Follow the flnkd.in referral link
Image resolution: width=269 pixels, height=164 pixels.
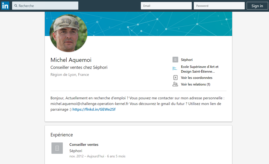click(94, 110)
